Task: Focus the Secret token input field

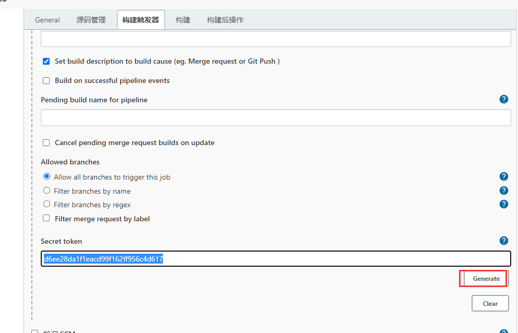Action: (x=276, y=259)
